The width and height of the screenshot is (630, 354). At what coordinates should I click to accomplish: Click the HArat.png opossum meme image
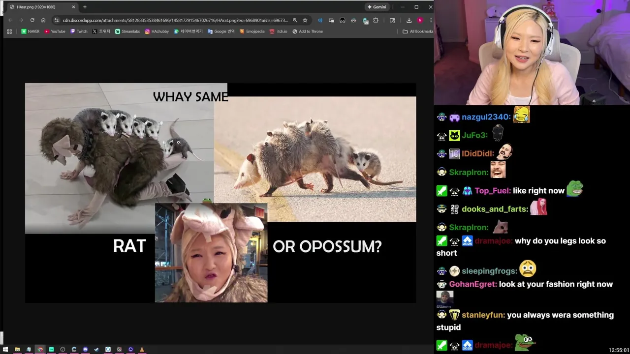click(x=220, y=193)
